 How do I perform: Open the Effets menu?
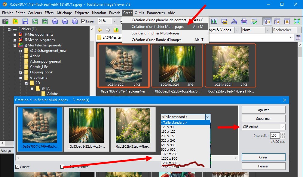click(x=49, y=13)
